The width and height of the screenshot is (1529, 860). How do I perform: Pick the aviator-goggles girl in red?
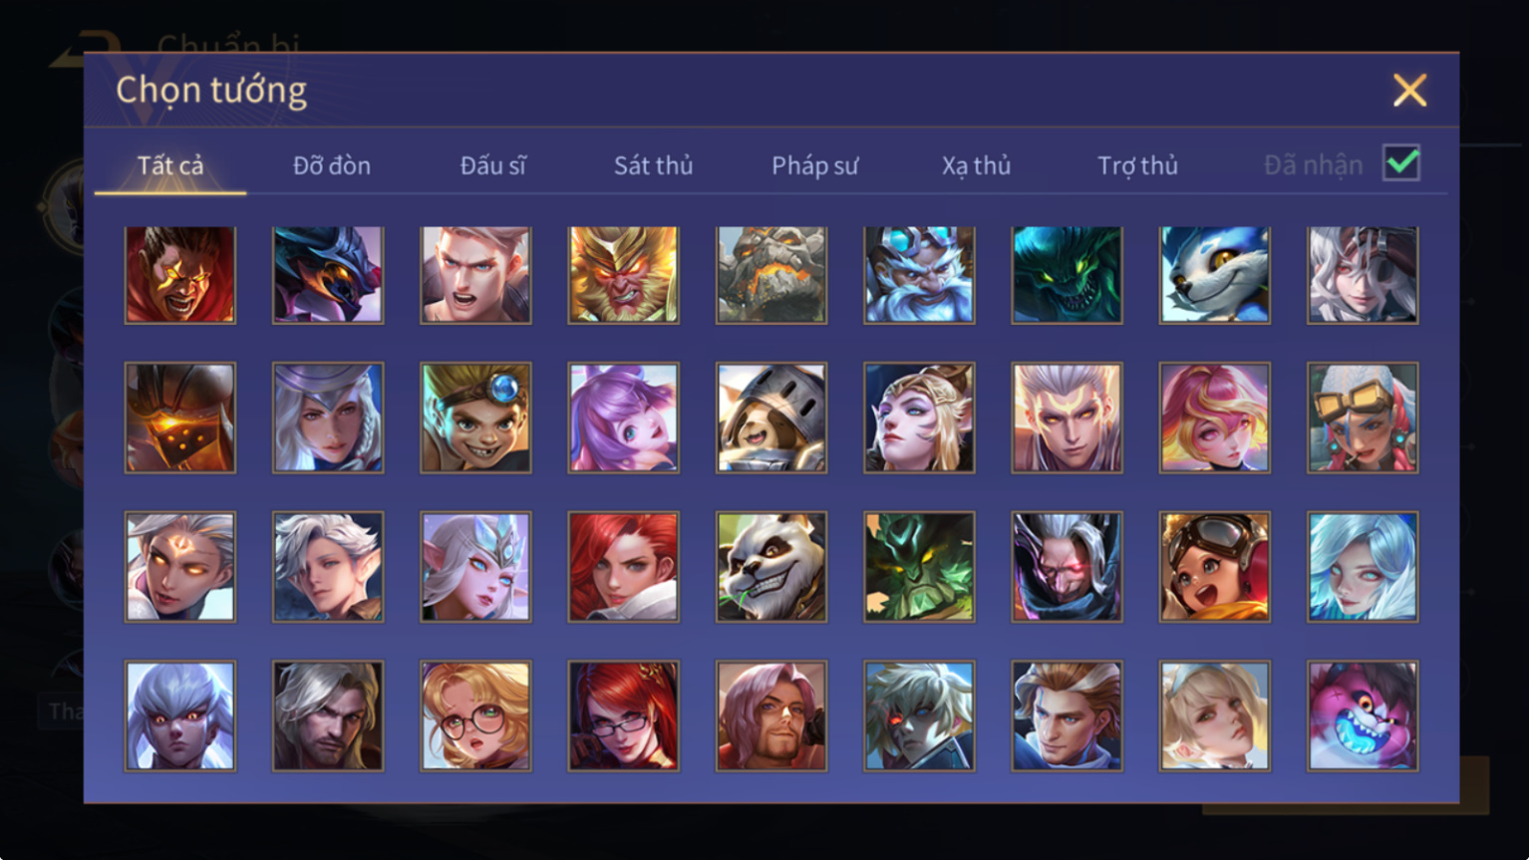pos(1214,567)
